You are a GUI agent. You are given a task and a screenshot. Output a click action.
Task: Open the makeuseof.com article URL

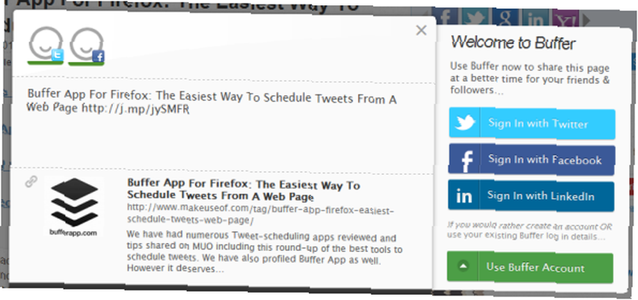click(x=260, y=214)
